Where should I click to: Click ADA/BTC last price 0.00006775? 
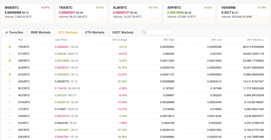(62, 81)
